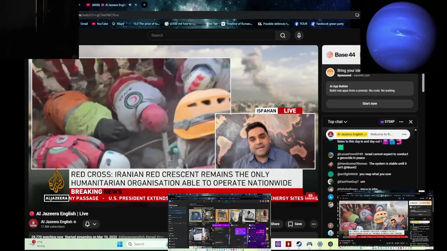Open the 'Possible defences t...' bookmark
Image resolution: width=447 pixels, height=251 pixels.
pos(273,24)
